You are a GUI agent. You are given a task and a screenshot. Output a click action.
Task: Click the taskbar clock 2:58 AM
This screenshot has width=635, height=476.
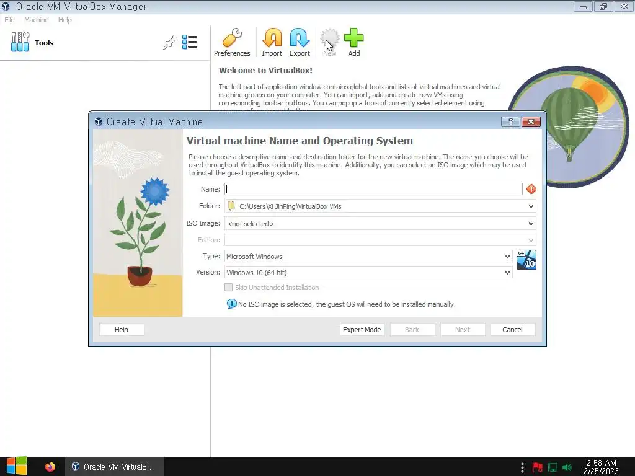(602, 462)
